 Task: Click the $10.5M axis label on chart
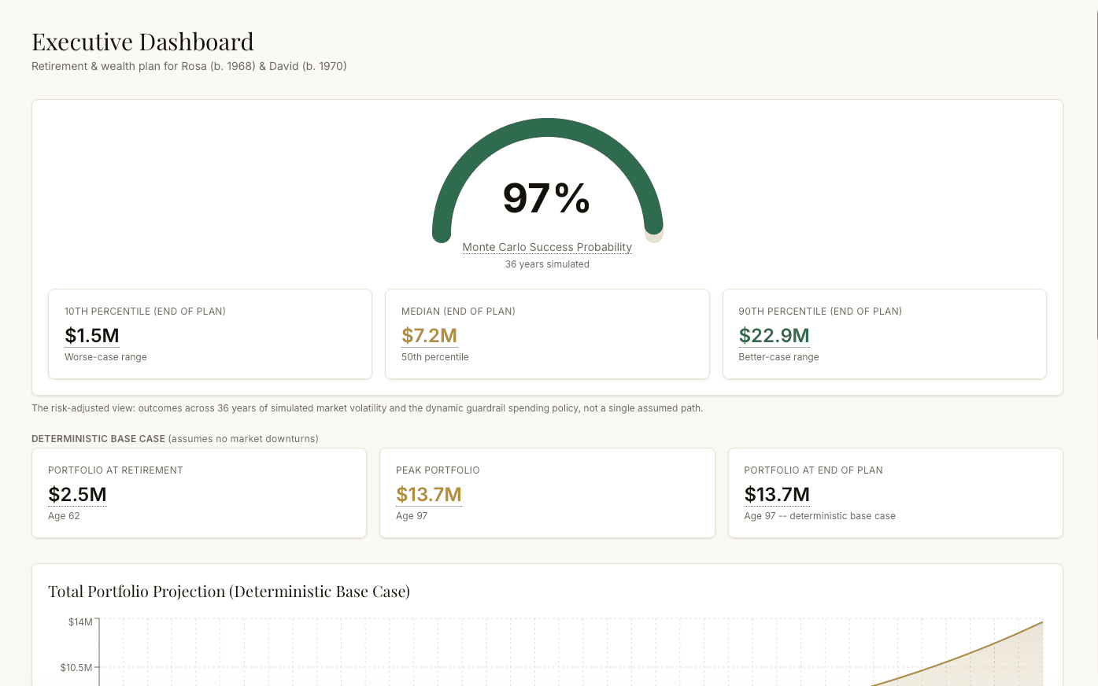[x=76, y=668]
